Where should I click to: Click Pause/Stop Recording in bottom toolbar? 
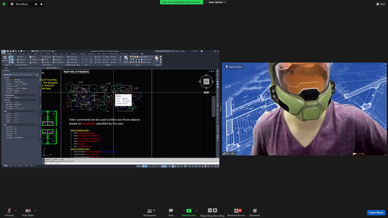212,212
